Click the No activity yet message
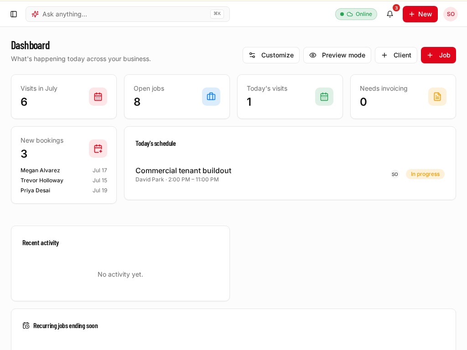The height and width of the screenshot is (350, 467). [x=120, y=274]
